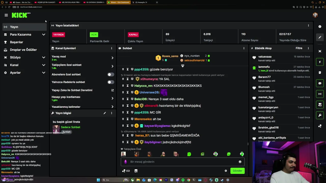The height and width of the screenshot is (183, 326).
Task: Edit the stream info with the pencil icon
Action: pos(105,113)
